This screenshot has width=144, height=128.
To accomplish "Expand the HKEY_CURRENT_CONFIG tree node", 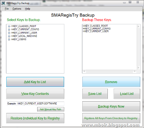I will 9,30.
